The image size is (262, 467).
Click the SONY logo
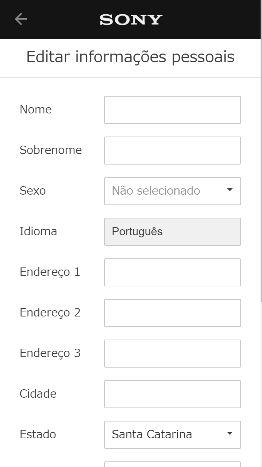coord(130,19)
